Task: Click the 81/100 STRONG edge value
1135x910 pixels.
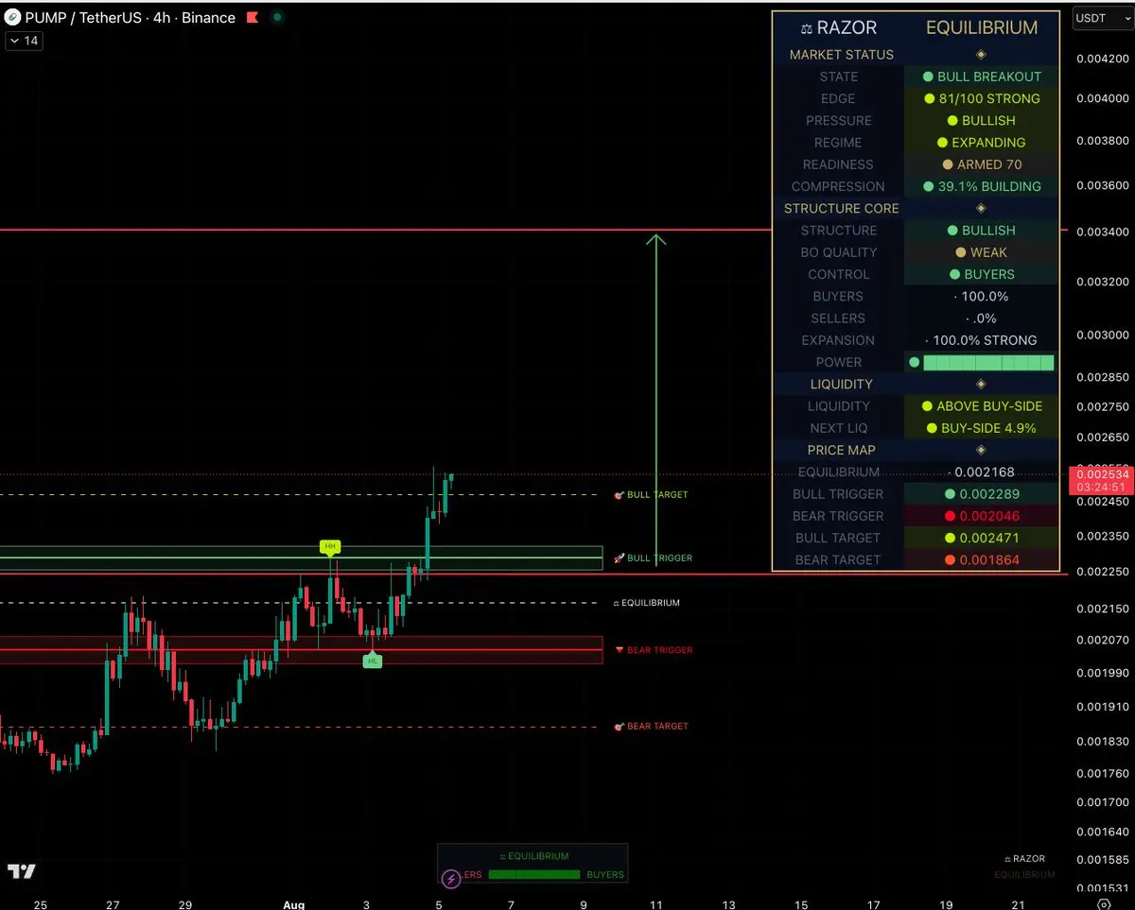Action: point(982,98)
